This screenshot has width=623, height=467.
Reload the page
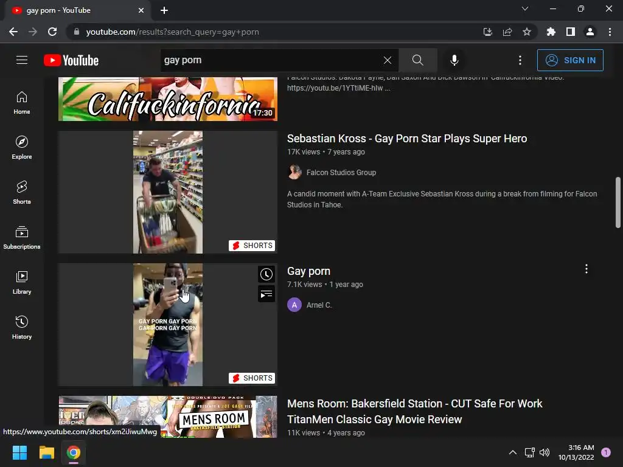(x=52, y=32)
